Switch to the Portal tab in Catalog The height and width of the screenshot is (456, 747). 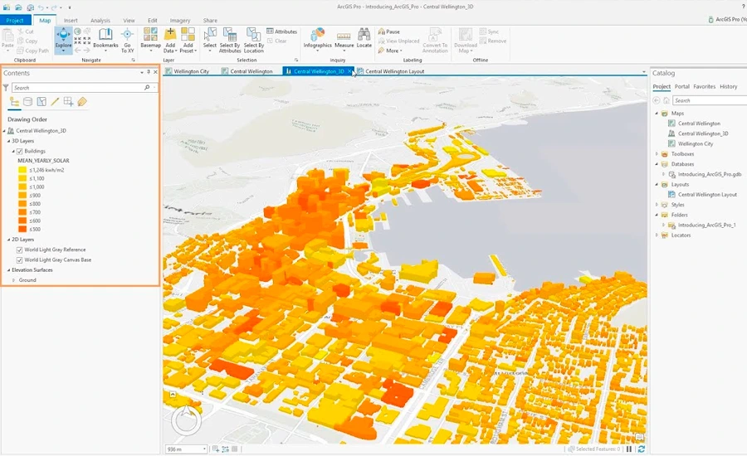click(681, 86)
